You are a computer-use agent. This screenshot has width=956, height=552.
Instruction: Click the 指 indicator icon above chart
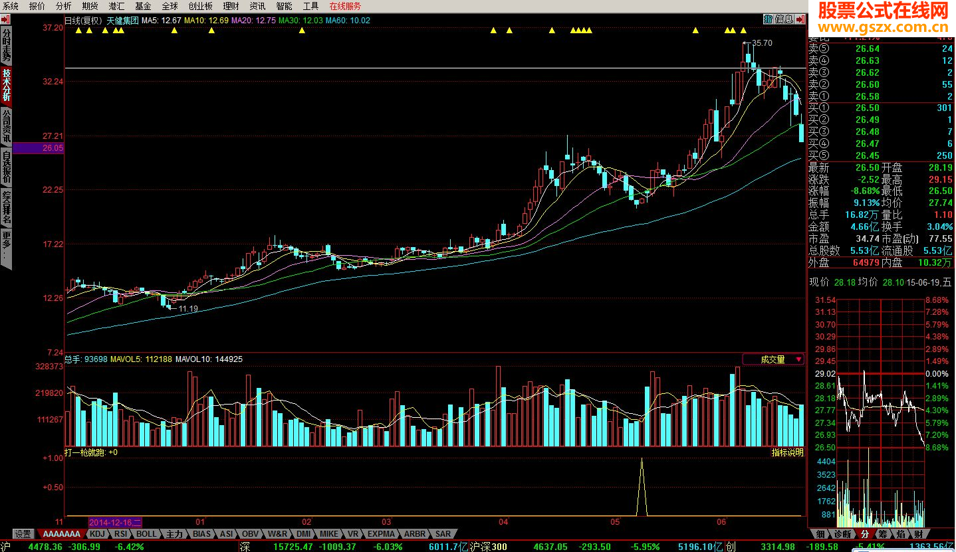[x=768, y=19]
